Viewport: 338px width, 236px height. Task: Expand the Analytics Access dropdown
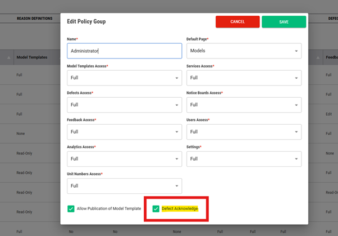pyautogui.click(x=124, y=158)
